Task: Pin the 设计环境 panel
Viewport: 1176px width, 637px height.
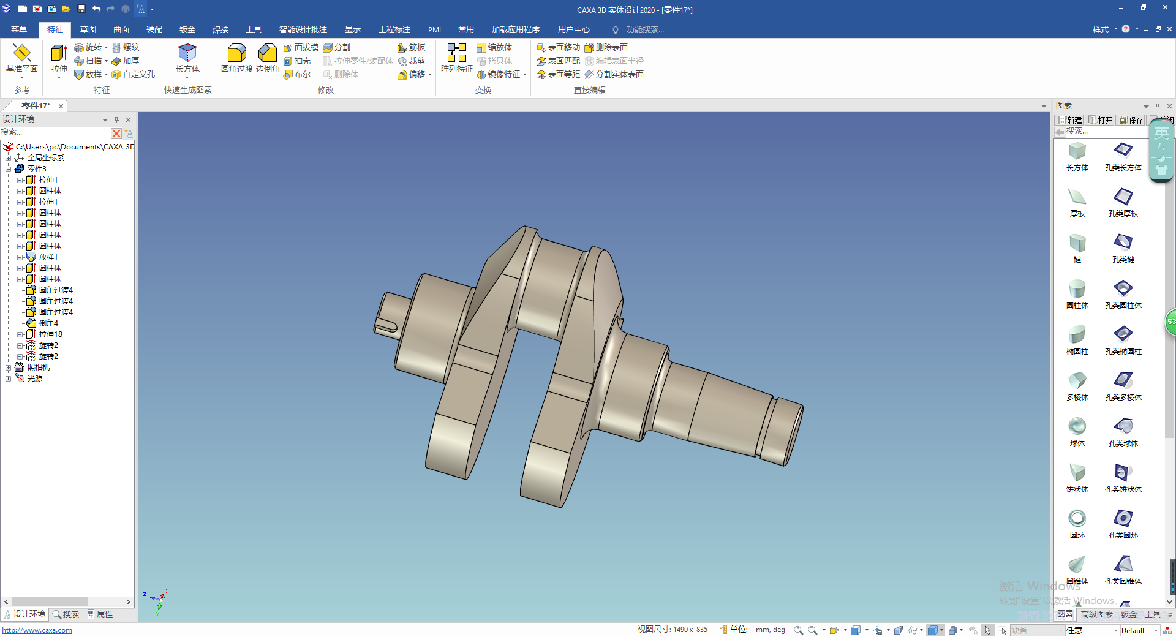Action: coord(116,119)
